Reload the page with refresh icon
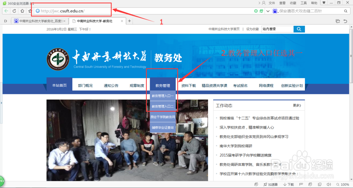The height and width of the screenshot is (188, 353). pyautogui.click(x=14, y=11)
